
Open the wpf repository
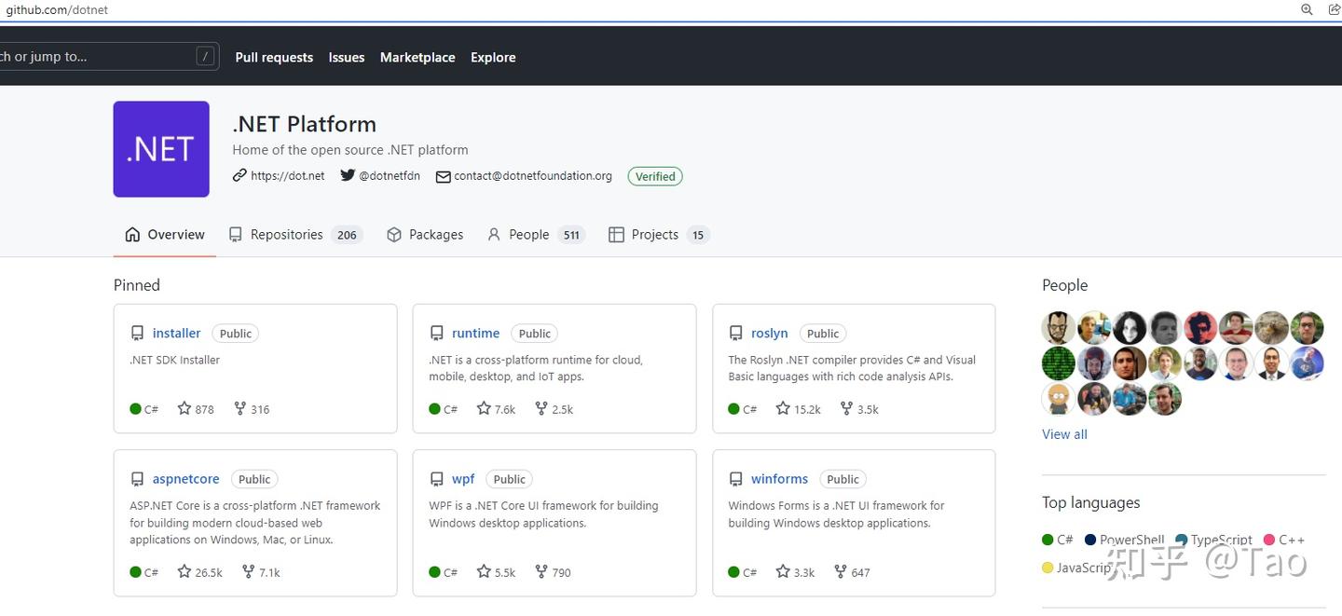pyautogui.click(x=463, y=479)
